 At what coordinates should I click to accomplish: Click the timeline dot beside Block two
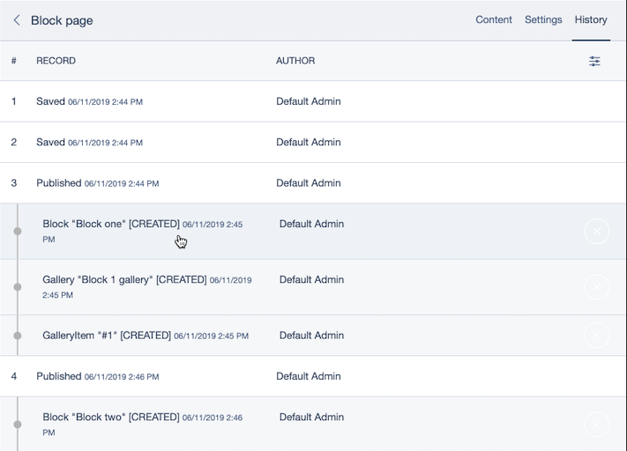[18, 425]
